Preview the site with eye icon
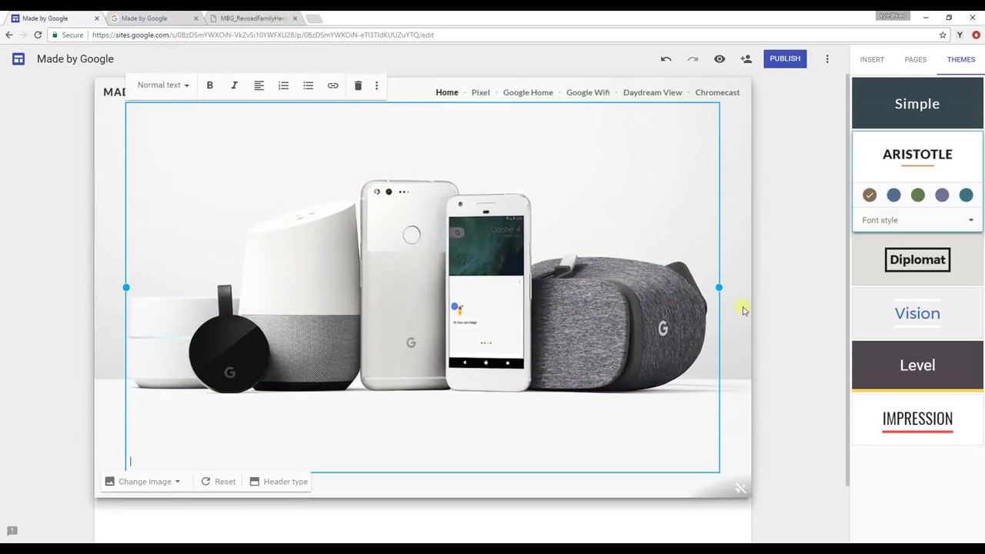 720,59
